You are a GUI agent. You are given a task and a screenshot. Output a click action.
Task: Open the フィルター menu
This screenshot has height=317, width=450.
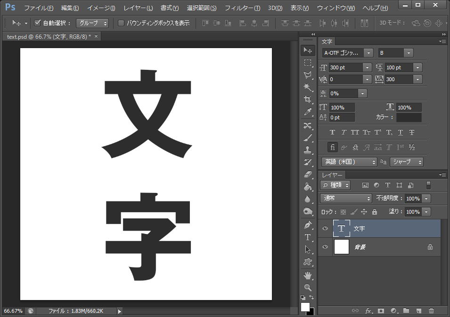(243, 8)
